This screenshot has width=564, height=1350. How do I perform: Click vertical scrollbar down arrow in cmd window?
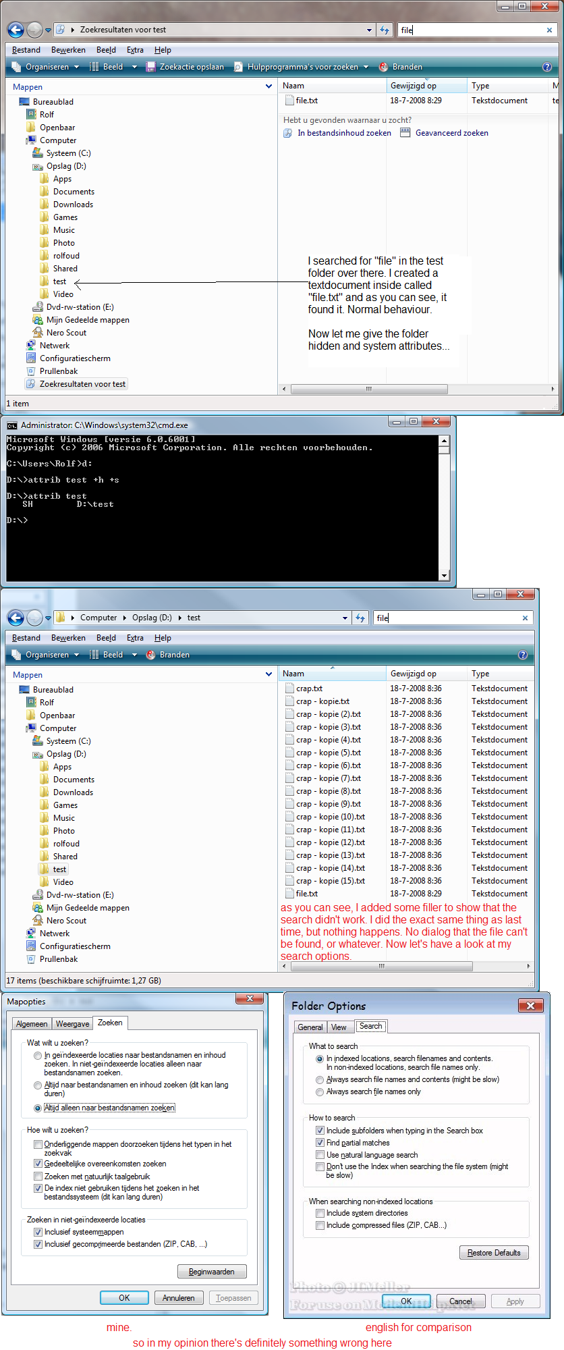[444, 576]
